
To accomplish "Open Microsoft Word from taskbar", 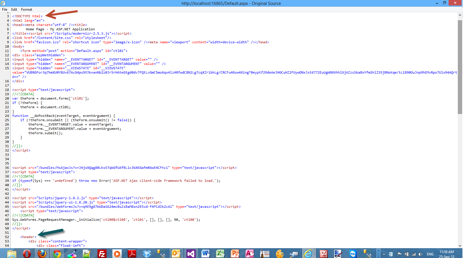I will click(x=205, y=254).
